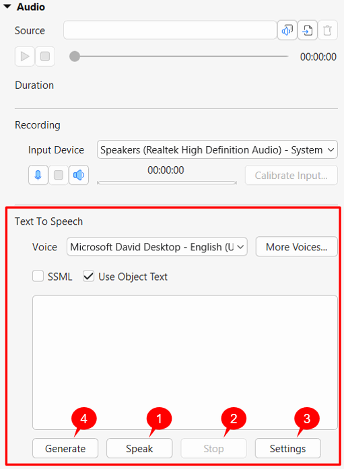Open the audio library speaker icon next to Source

pos(287,30)
